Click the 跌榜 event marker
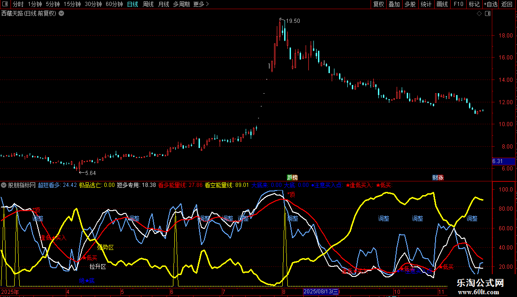 292,177
